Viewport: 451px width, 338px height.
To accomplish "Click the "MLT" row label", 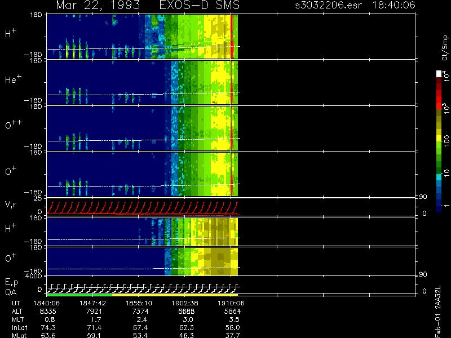I will coord(18,319).
